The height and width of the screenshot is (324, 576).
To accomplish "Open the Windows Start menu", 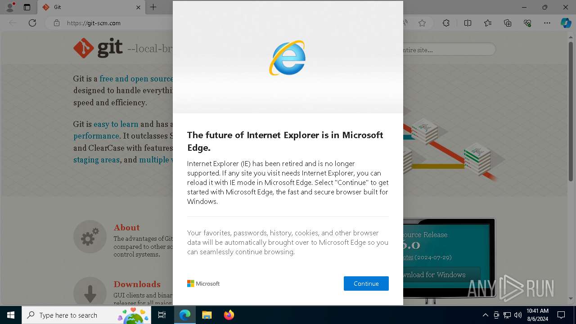I will click(x=11, y=315).
